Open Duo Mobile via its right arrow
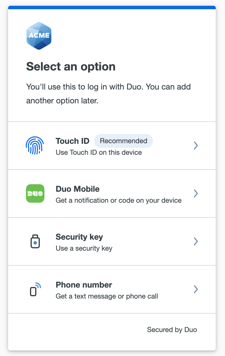 (x=196, y=193)
